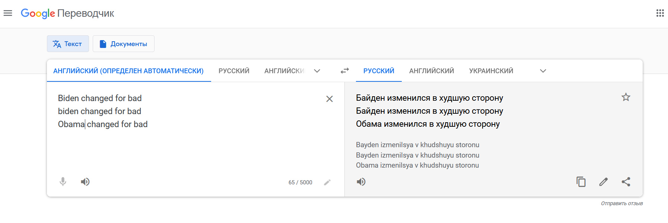The image size is (668, 223).
Task: Clear the source text with X
Action: [x=330, y=99]
